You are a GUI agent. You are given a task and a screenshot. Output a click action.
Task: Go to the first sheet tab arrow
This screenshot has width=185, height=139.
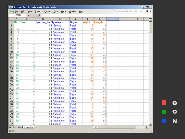(x=10, y=127)
